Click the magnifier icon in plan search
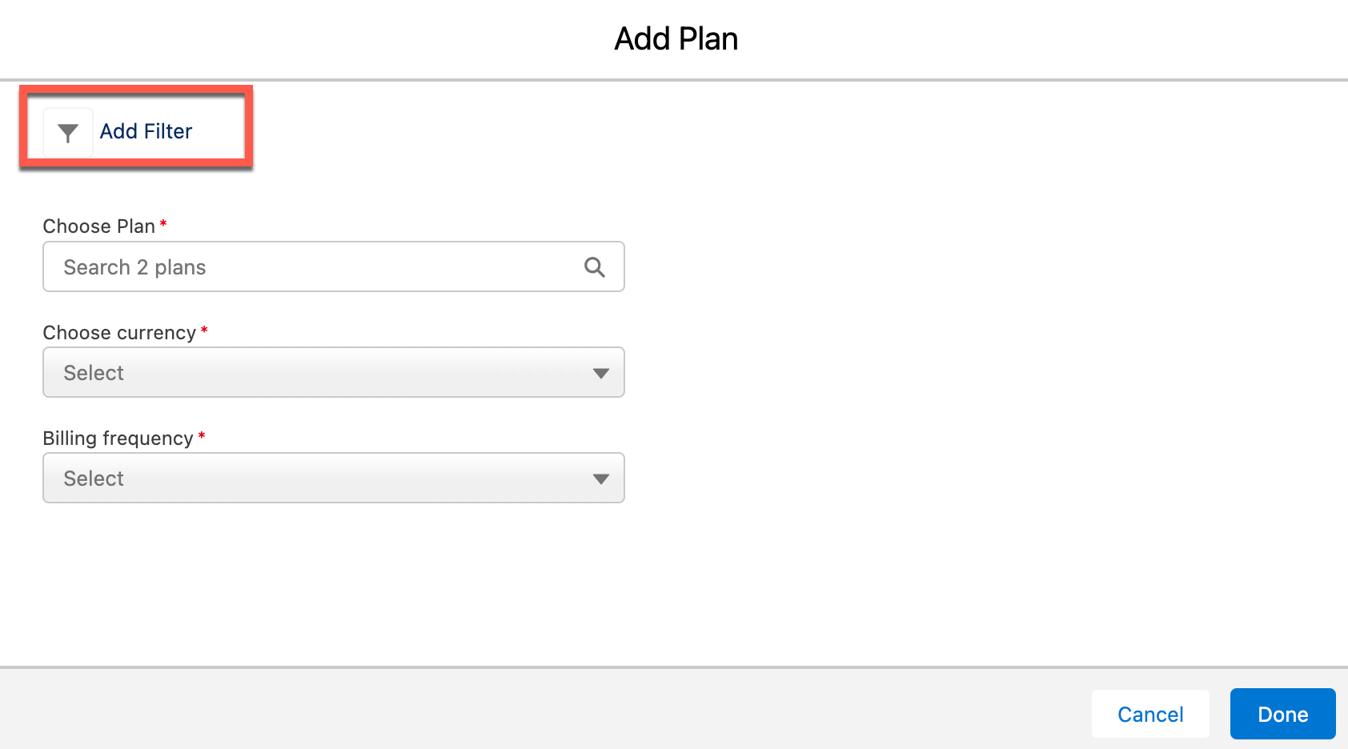The height and width of the screenshot is (749, 1348). (594, 267)
